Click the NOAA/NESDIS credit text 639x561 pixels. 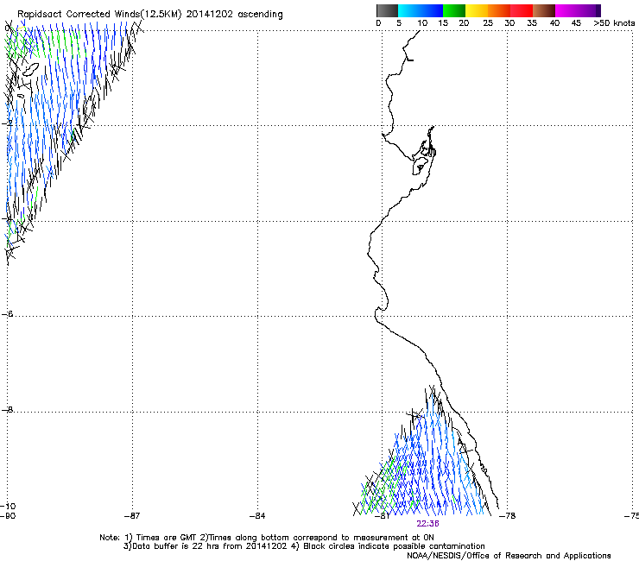tap(509, 556)
